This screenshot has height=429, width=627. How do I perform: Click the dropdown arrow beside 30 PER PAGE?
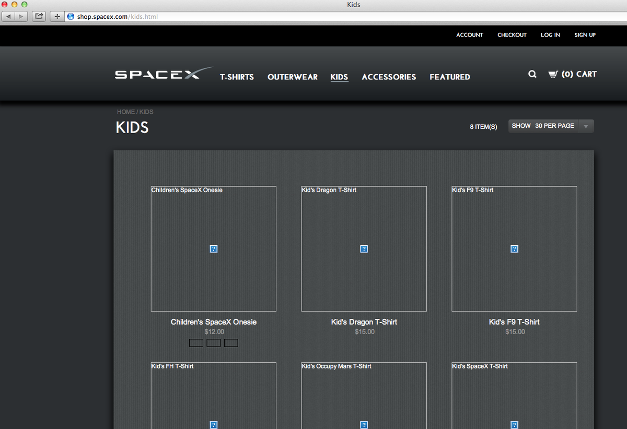click(x=586, y=126)
